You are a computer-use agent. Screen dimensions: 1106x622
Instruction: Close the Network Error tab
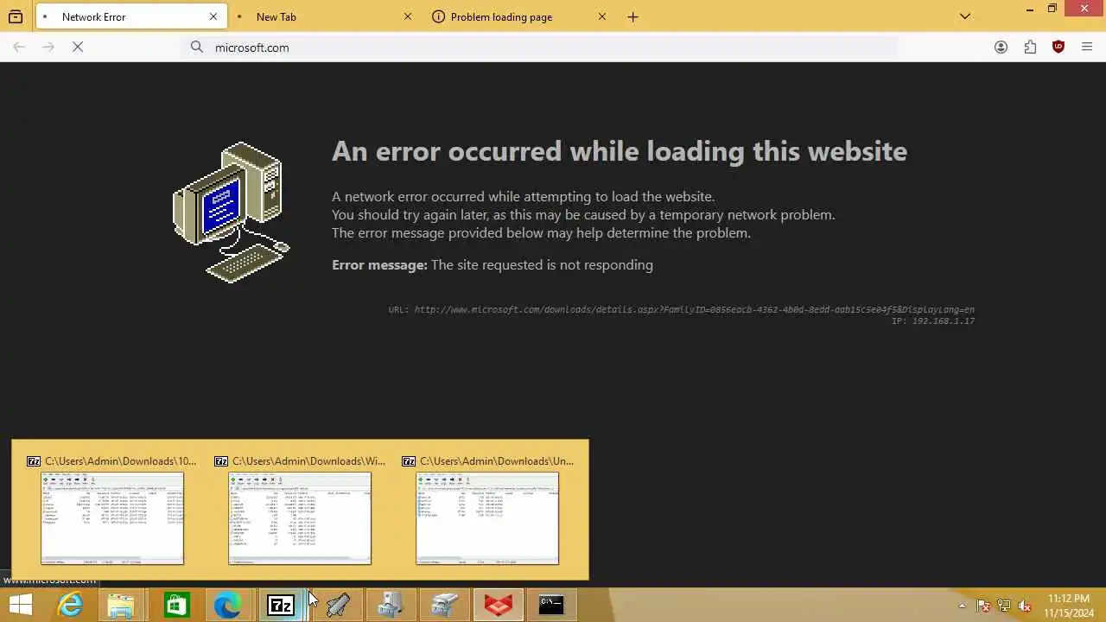pos(213,16)
